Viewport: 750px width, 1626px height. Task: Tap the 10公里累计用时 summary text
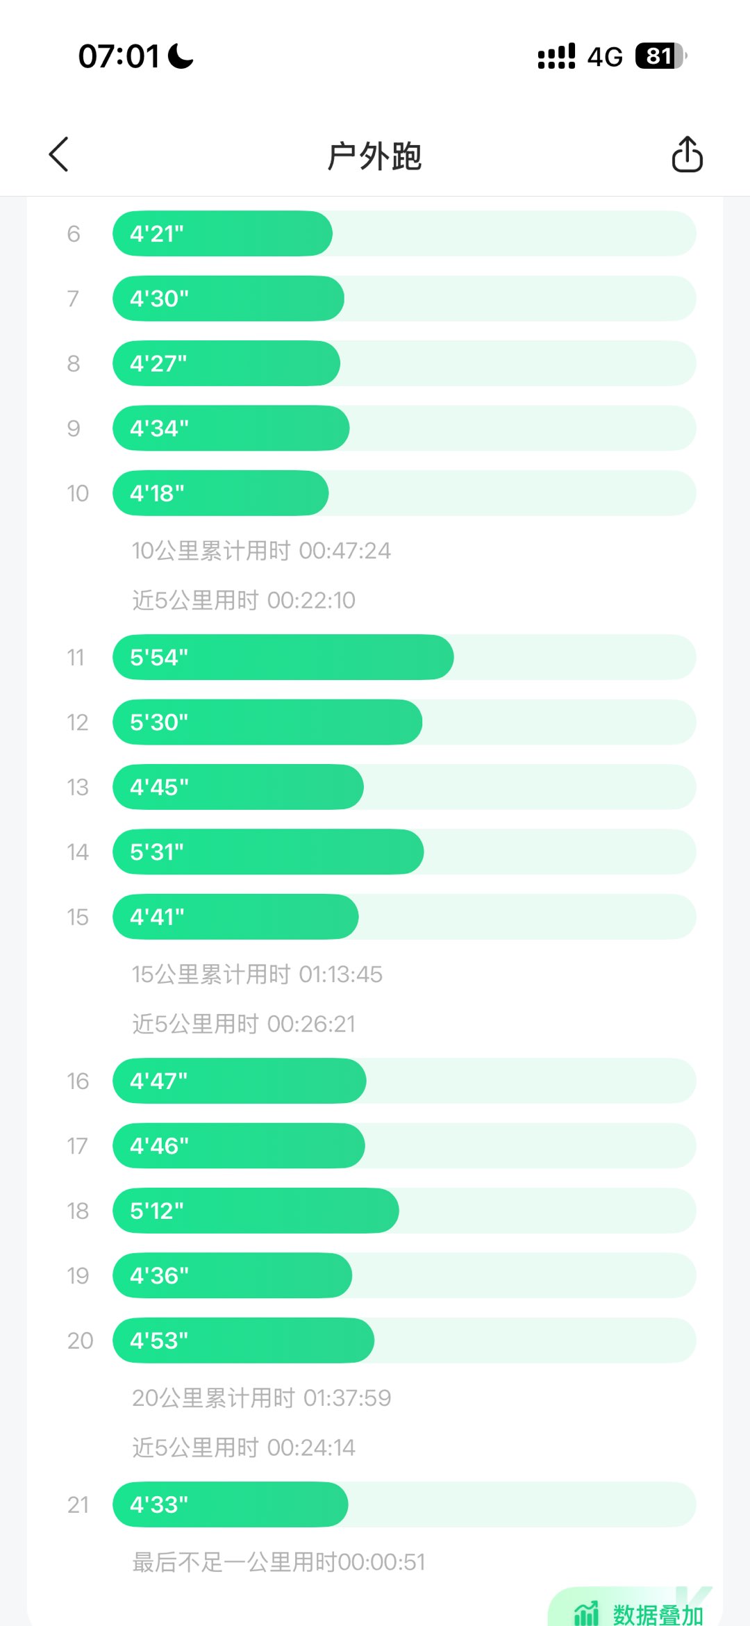click(261, 551)
